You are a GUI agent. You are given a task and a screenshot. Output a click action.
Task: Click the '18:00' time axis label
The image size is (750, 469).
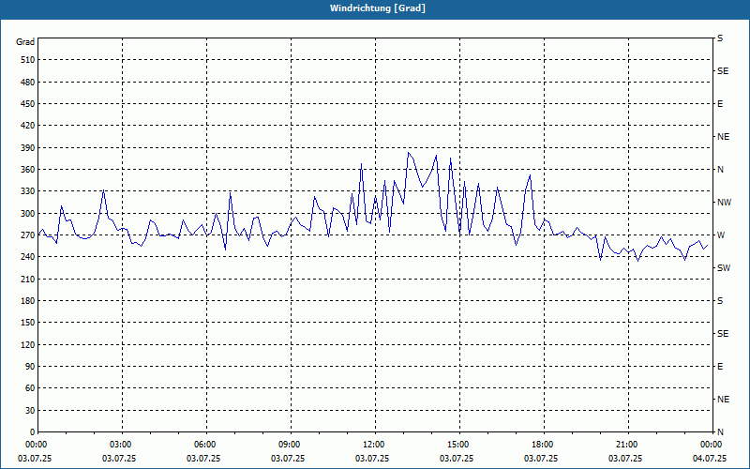[541, 445]
